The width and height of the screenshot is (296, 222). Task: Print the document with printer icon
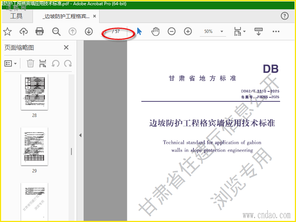coord(40,31)
